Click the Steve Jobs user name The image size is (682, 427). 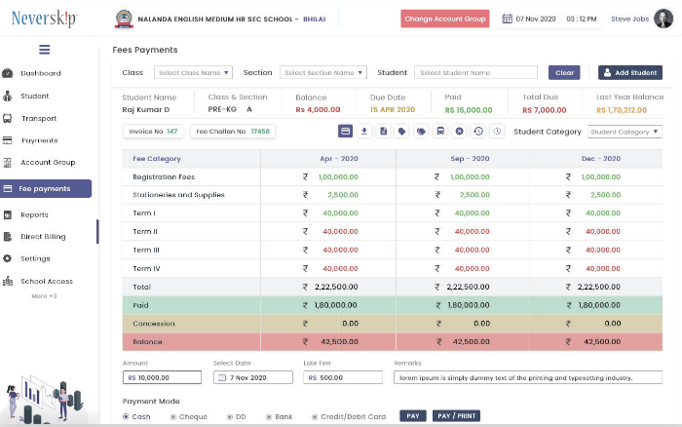[x=629, y=19]
